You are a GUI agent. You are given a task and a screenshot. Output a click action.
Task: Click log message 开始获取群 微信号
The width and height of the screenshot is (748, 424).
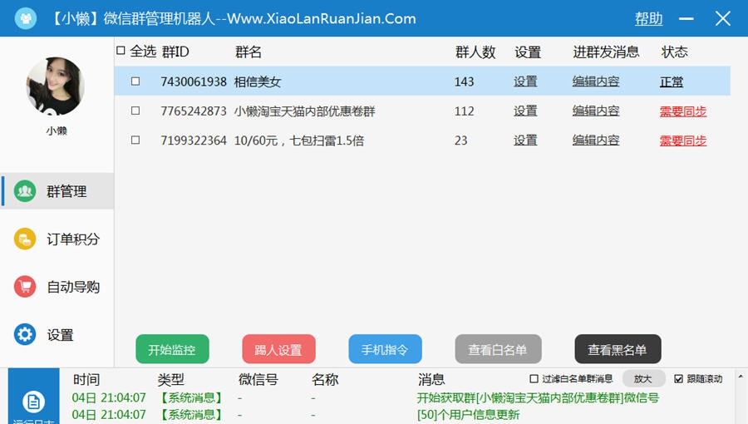coord(538,397)
